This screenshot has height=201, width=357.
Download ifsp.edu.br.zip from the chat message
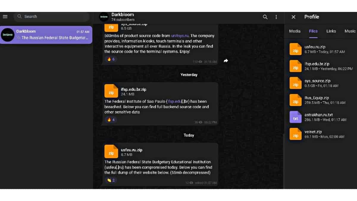[111, 91]
